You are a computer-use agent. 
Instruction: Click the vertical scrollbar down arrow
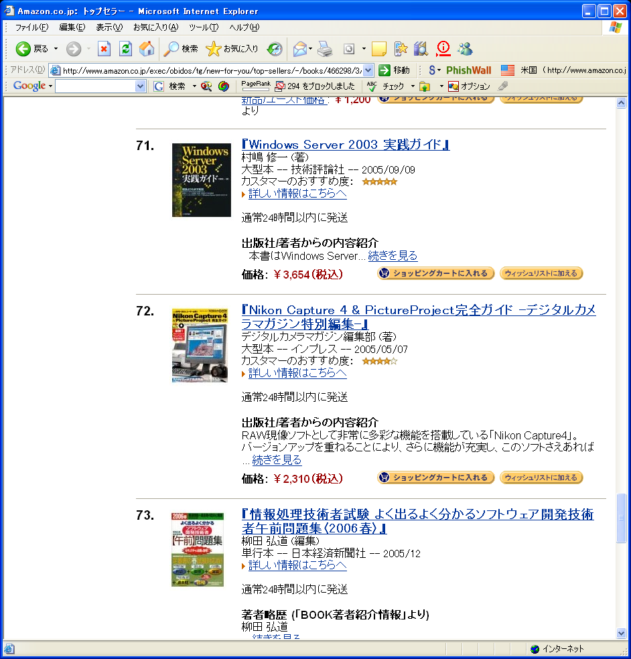[x=622, y=634]
